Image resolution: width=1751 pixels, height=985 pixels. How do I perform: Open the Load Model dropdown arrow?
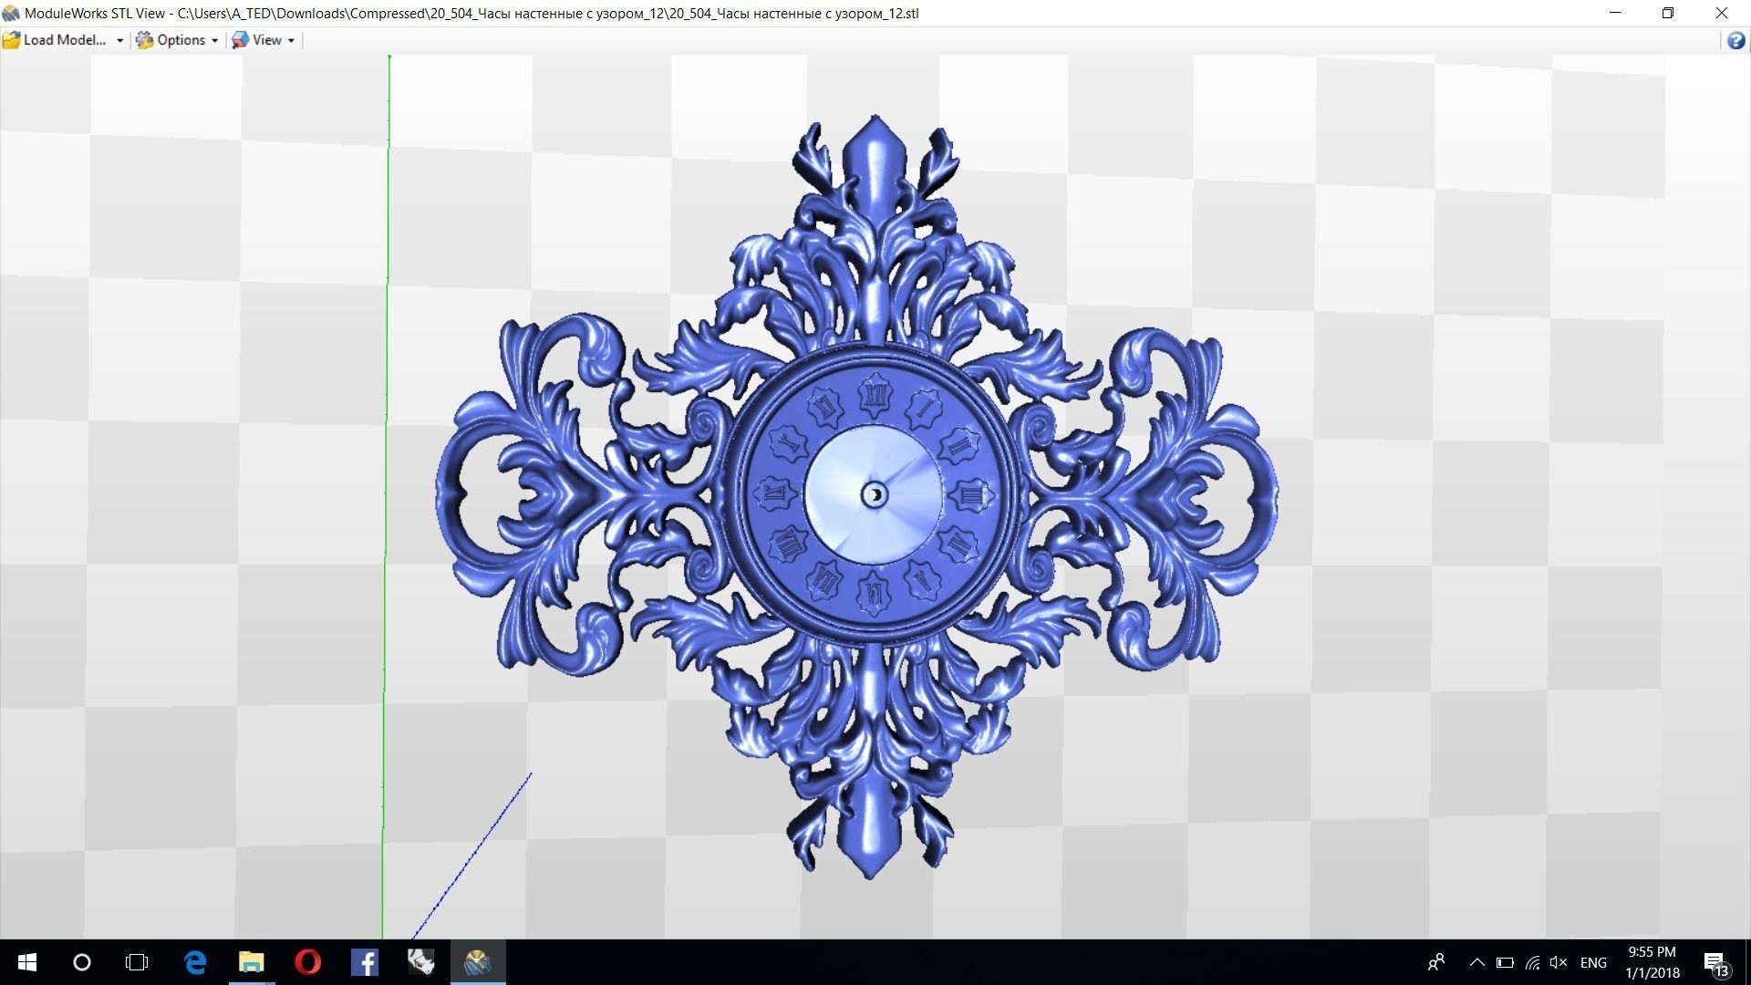[x=119, y=41]
